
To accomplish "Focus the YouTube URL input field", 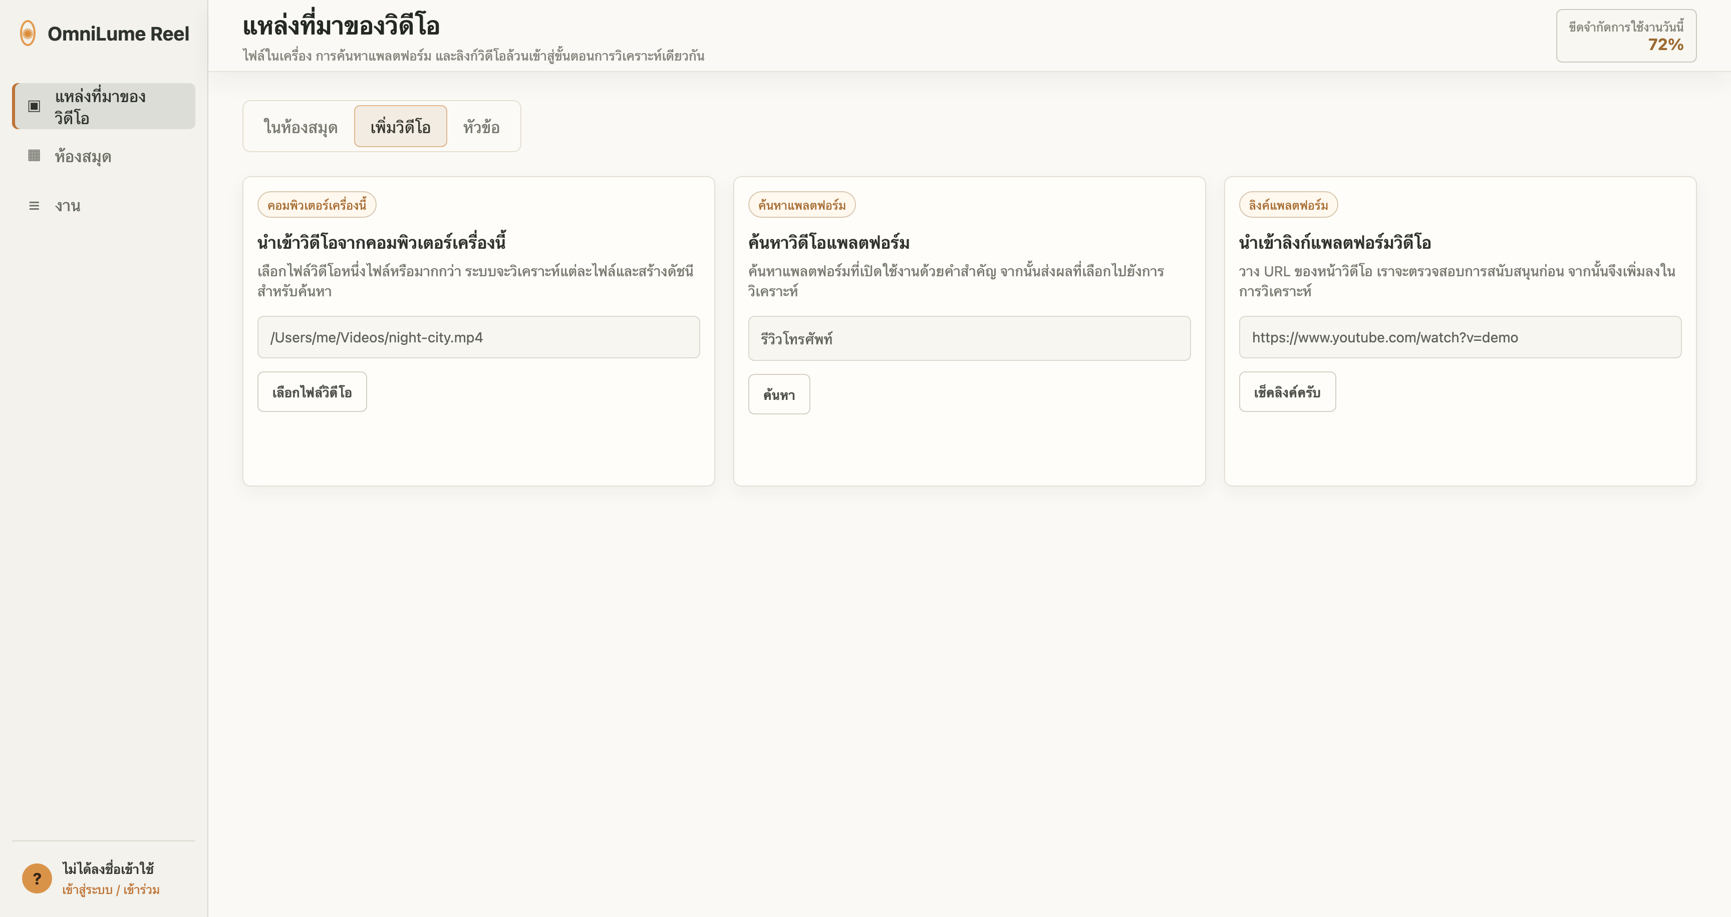I will 1460,337.
